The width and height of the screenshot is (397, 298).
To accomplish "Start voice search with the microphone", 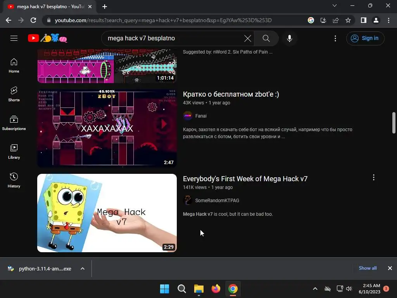I will pos(289,38).
